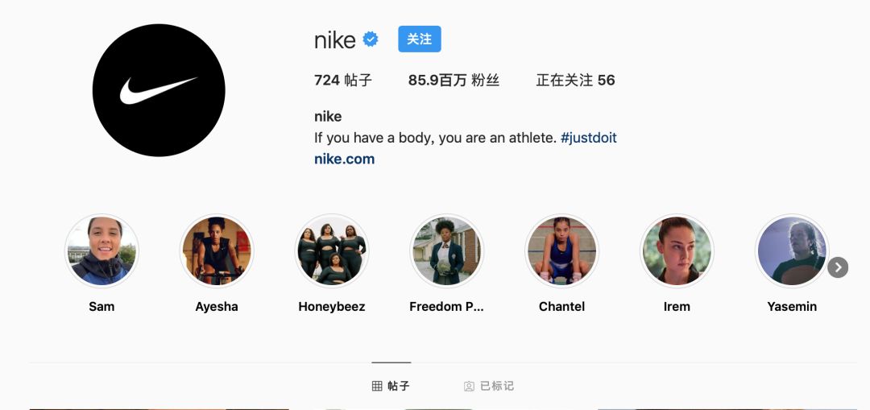Open the Nike swoosh profile picture

pyautogui.click(x=159, y=90)
